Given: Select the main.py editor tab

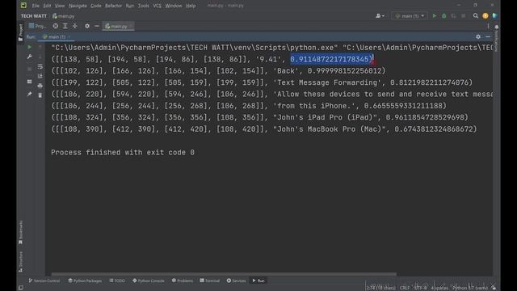Looking at the screenshot, I should click(x=119, y=26).
